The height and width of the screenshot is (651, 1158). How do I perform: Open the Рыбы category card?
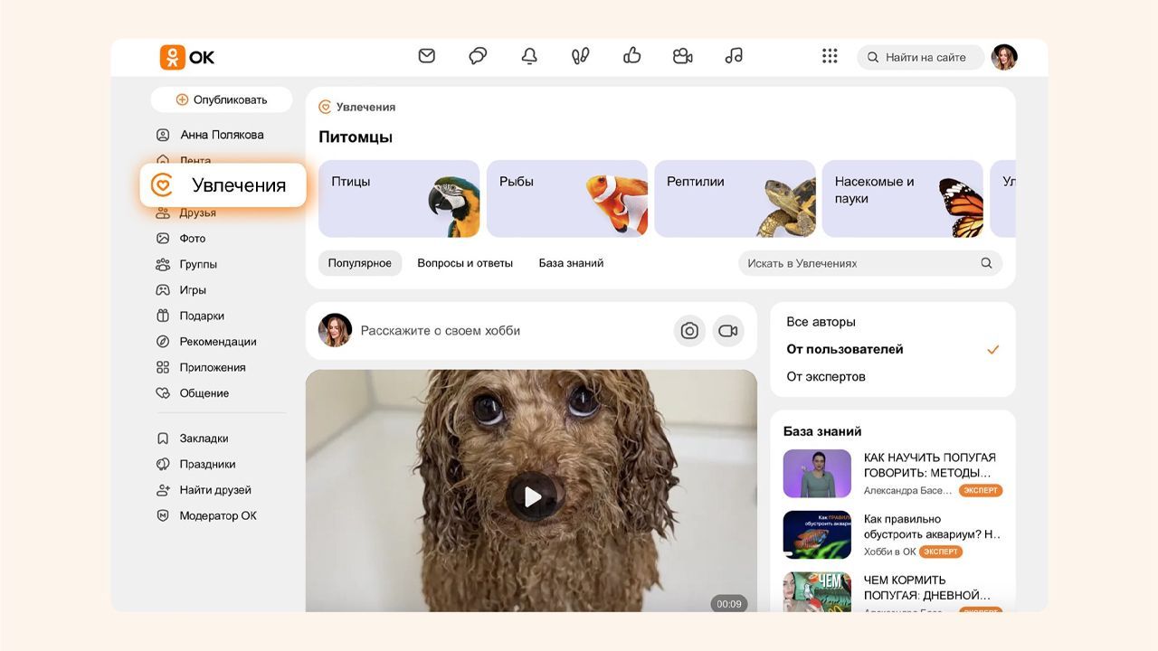(567, 199)
